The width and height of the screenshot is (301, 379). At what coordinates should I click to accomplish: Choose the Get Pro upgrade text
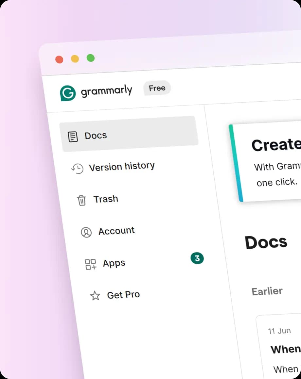(x=123, y=295)
